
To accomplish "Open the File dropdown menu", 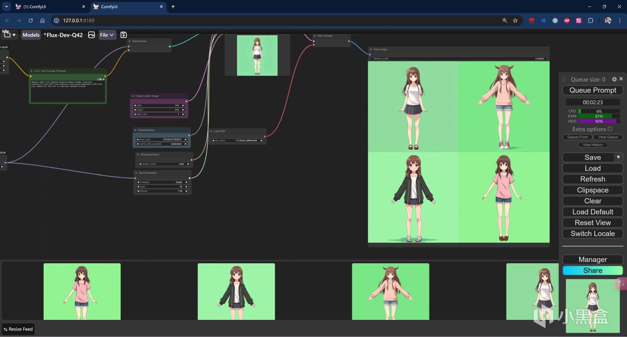I will point(107,35).
